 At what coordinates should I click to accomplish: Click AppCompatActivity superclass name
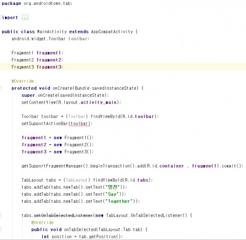[x=112, y=32]
